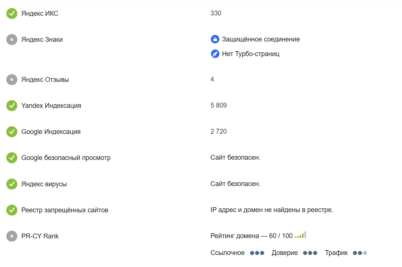This screenshot has width=402, height=267.
Task: Click the gray status icon beside Яндекс Знаки
Action: (x=12, y=39)
